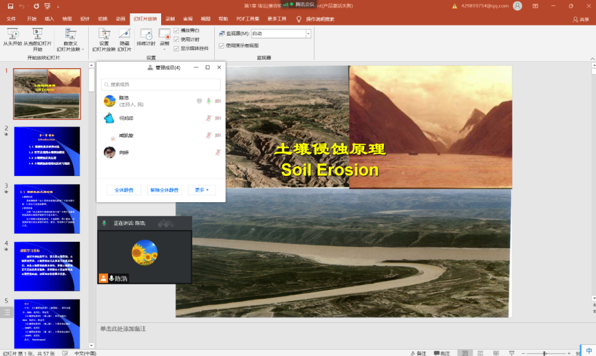Open the 监视器 monitor dropdown

tap(308, 34)
